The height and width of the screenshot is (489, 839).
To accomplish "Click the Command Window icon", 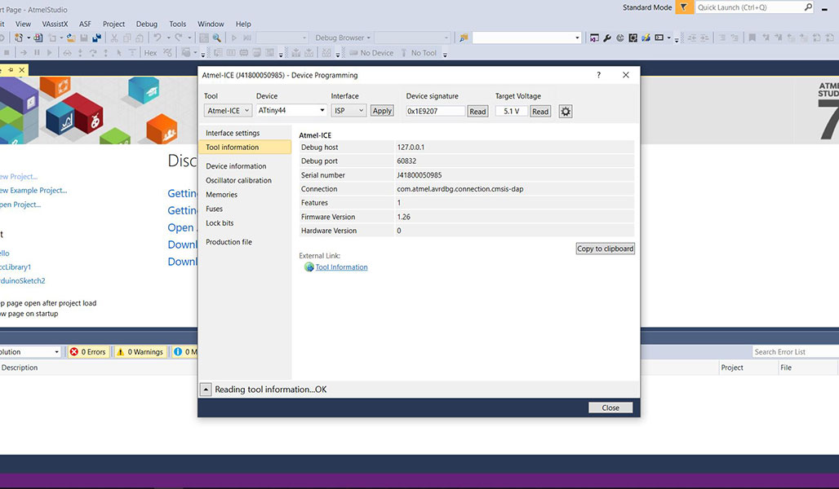I will [659, 38].
